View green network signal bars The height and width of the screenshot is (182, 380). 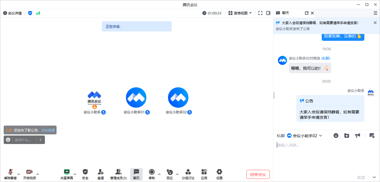click(38, 13)
